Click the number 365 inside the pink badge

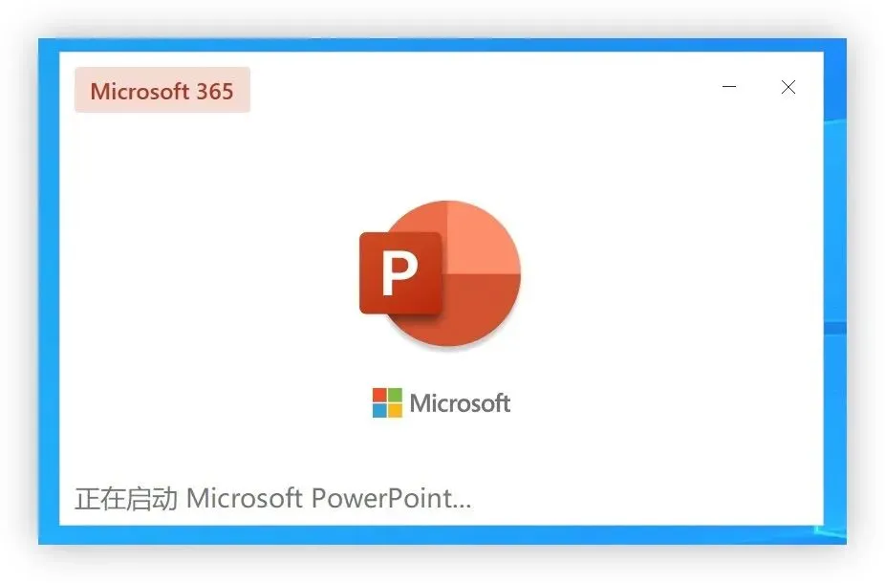214,92
